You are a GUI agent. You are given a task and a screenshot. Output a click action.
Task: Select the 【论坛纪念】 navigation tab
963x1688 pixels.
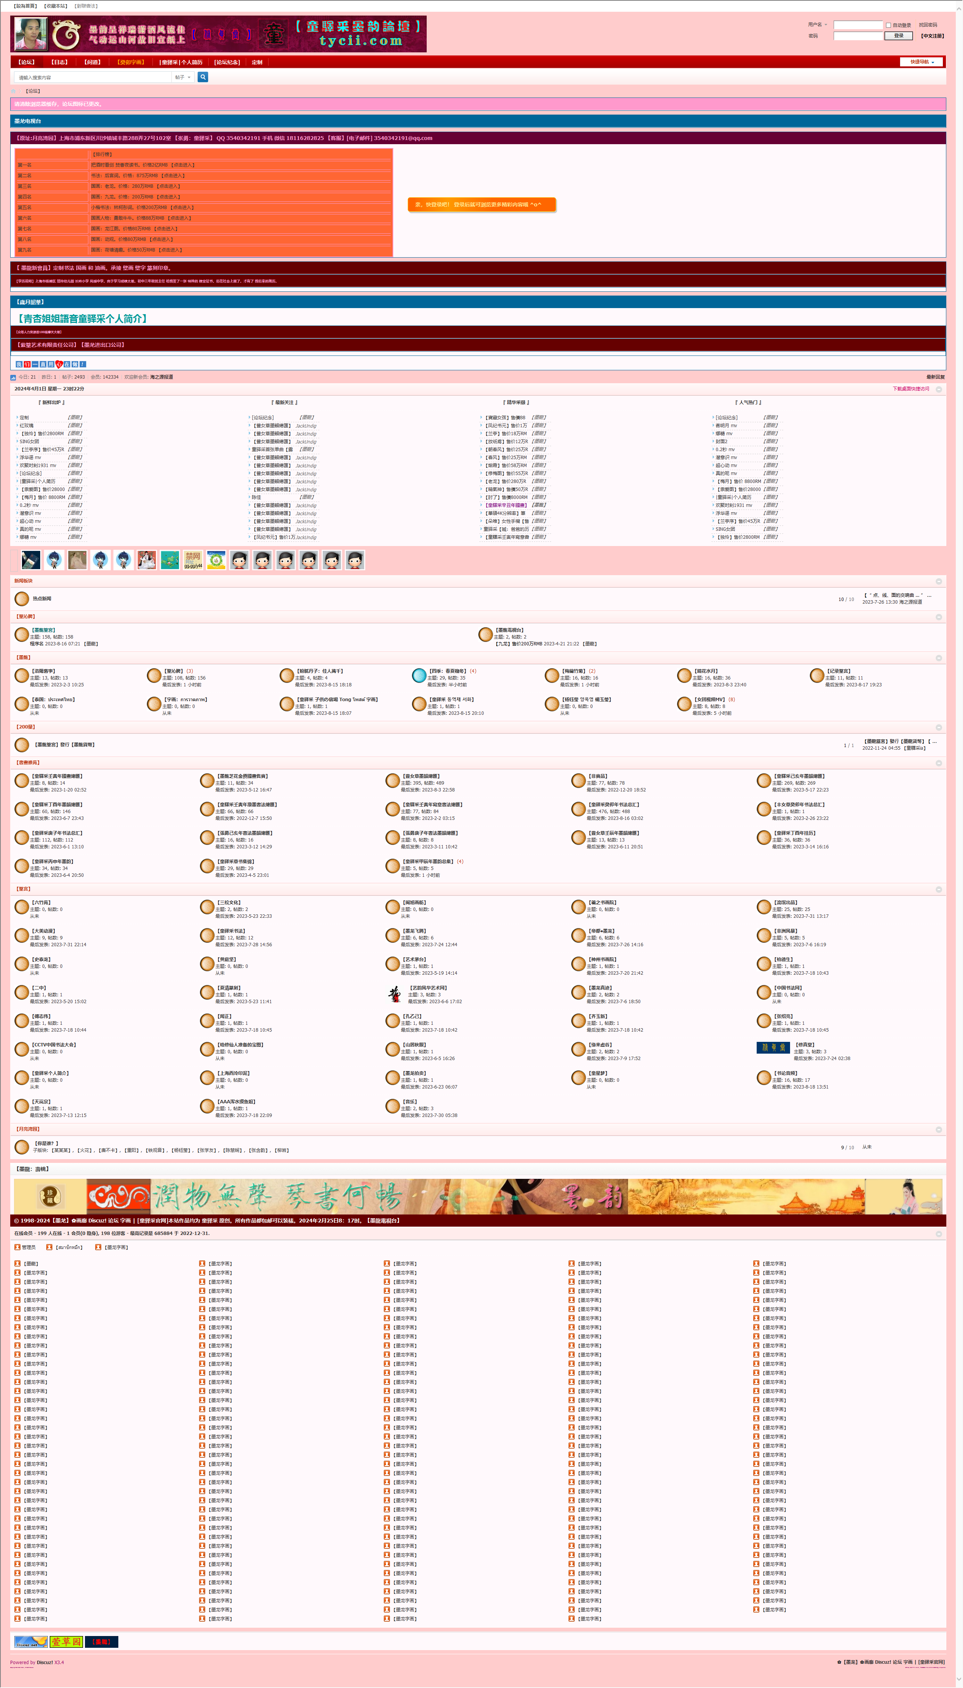tap(227, 62)
